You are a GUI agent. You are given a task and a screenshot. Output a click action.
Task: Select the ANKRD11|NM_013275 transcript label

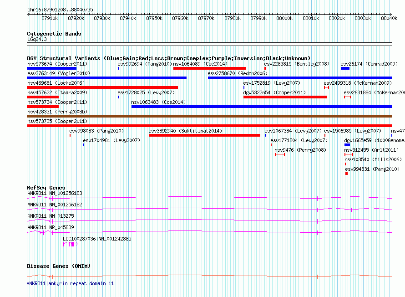point(51,216)
